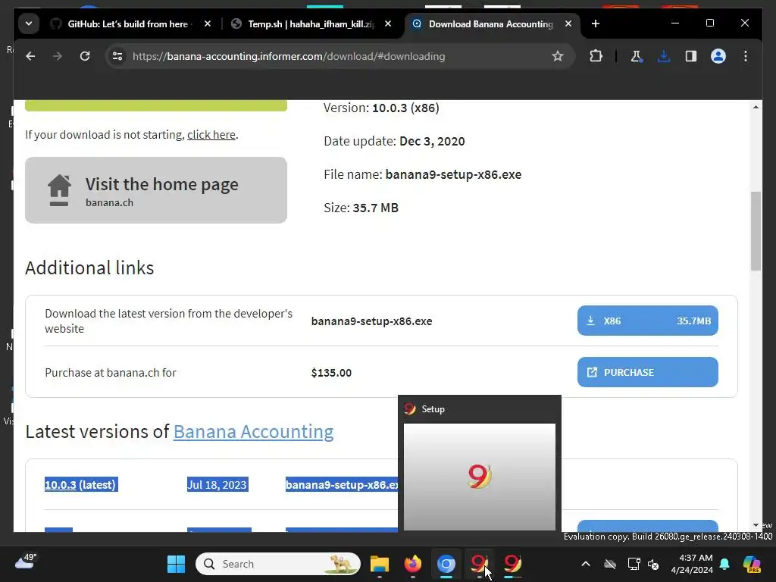Viewport: 776px width, 582px height.
Task: Bookmark this page with the star
Action: click(558, 56)
